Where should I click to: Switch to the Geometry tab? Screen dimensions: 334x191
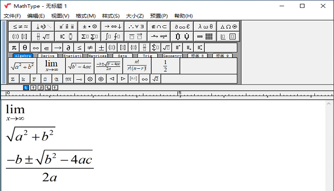tap(172, 56)
